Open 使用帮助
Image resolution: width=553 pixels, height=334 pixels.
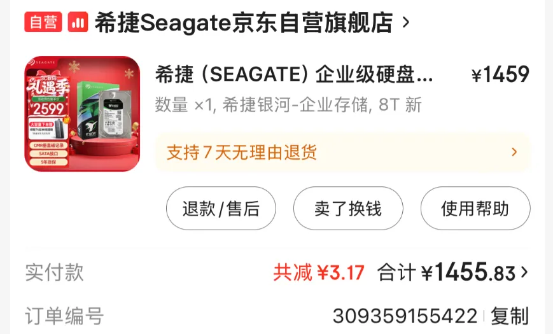pos(475,209)
